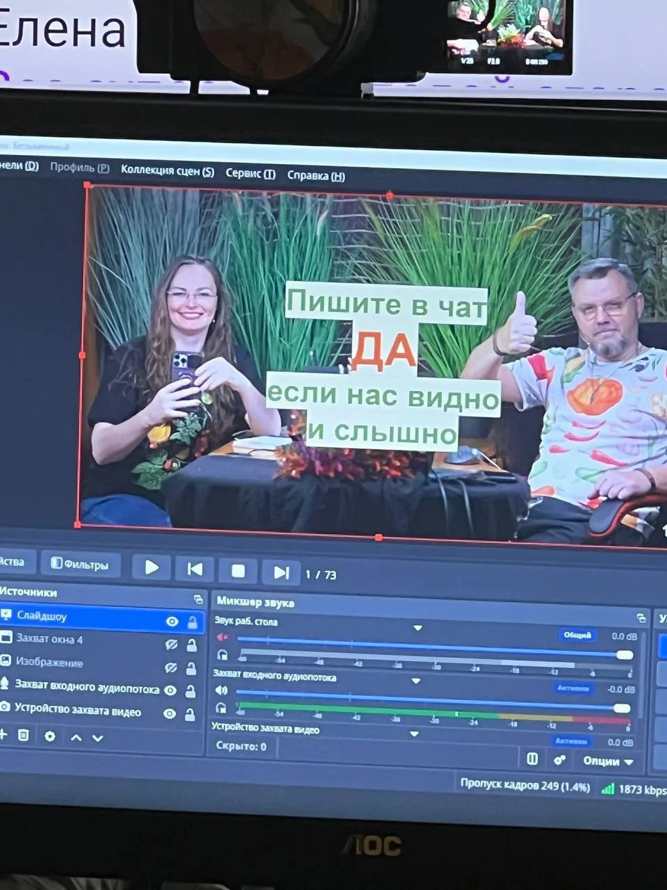Go to the previous slide
This screenshot has height=890, width=667.
195,569
